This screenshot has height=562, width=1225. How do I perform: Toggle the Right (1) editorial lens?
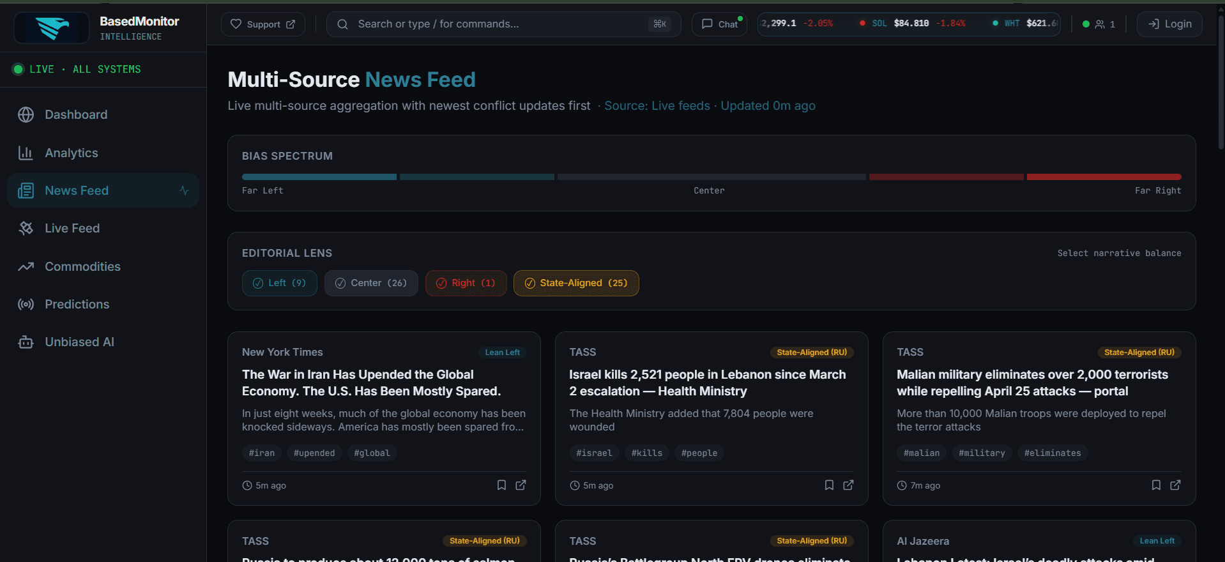[466, 283]
